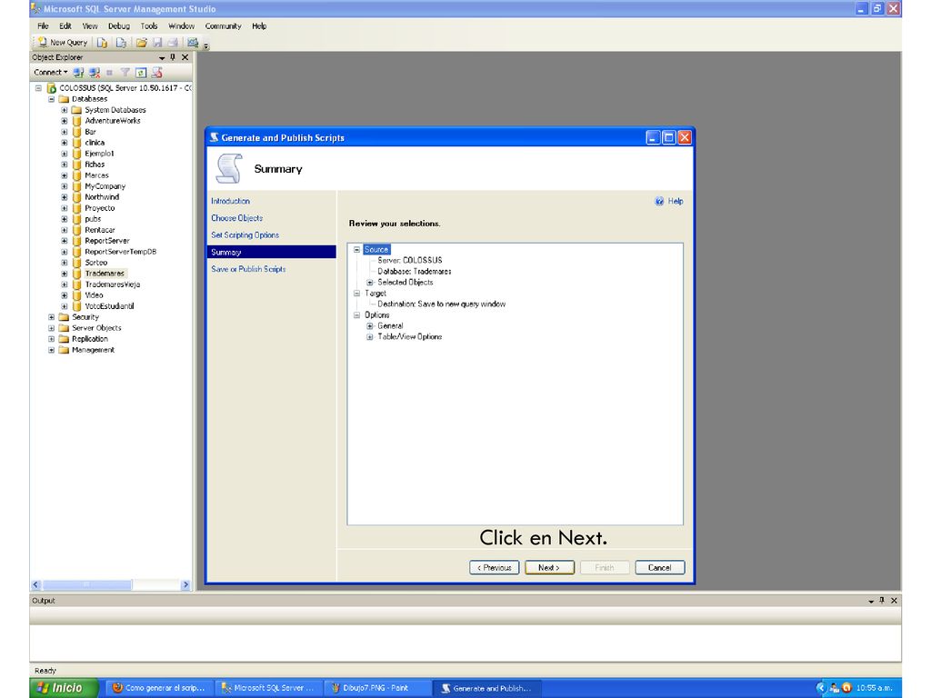Click the Inicio start button
931x698 pixels.
65,687
